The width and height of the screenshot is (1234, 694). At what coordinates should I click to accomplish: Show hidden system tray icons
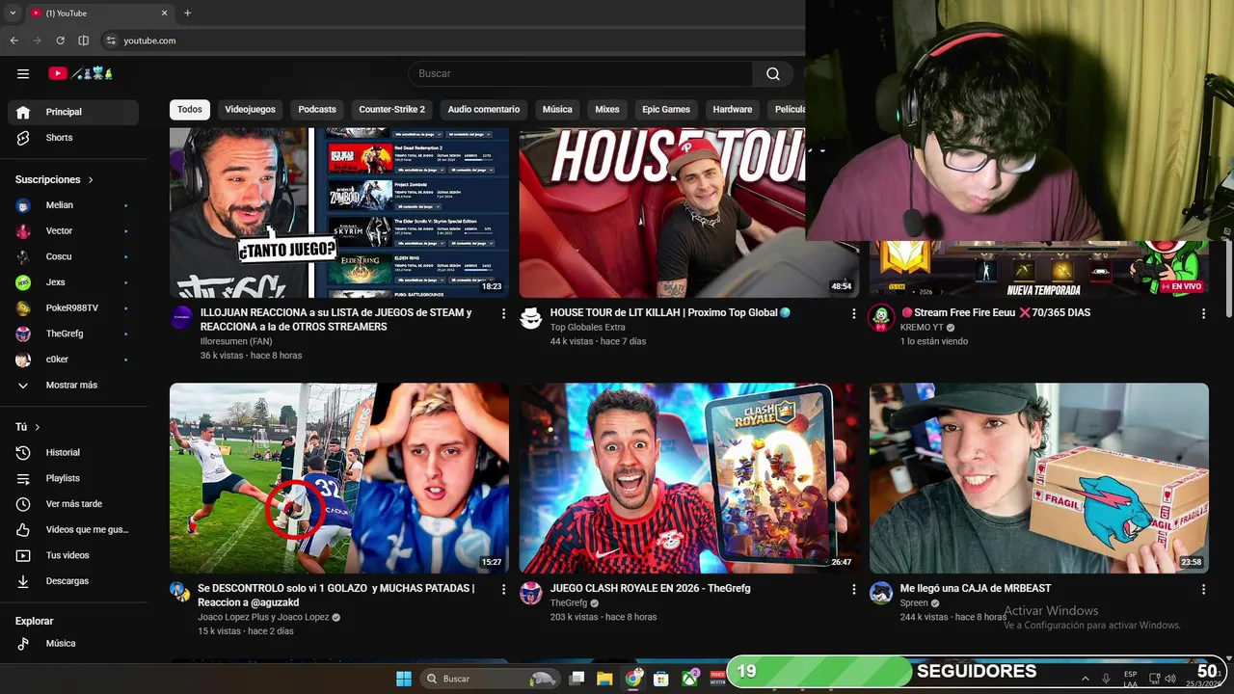[1085, 679]
